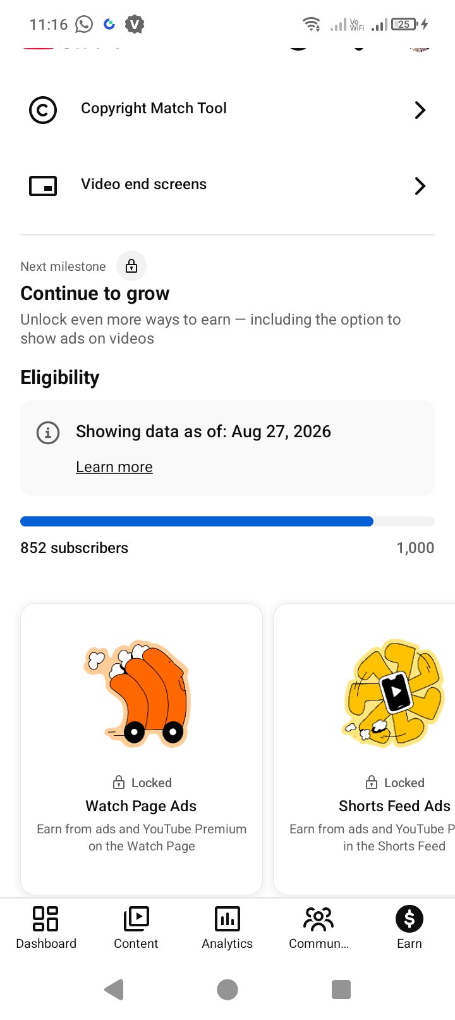Tap the lock icon beside Next milestone
Image resolution: width=455 pixels, height=1020 pixels.
131,266
